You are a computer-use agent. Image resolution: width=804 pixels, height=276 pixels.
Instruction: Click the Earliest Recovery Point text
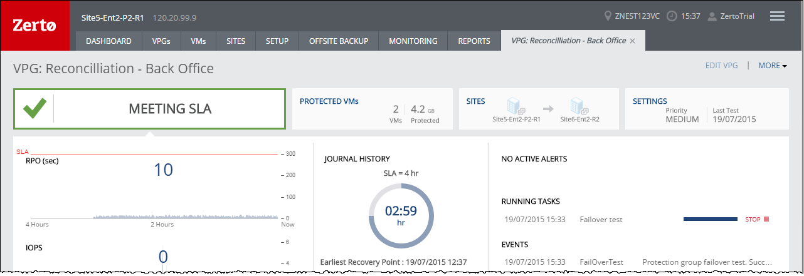coord(394,262)
